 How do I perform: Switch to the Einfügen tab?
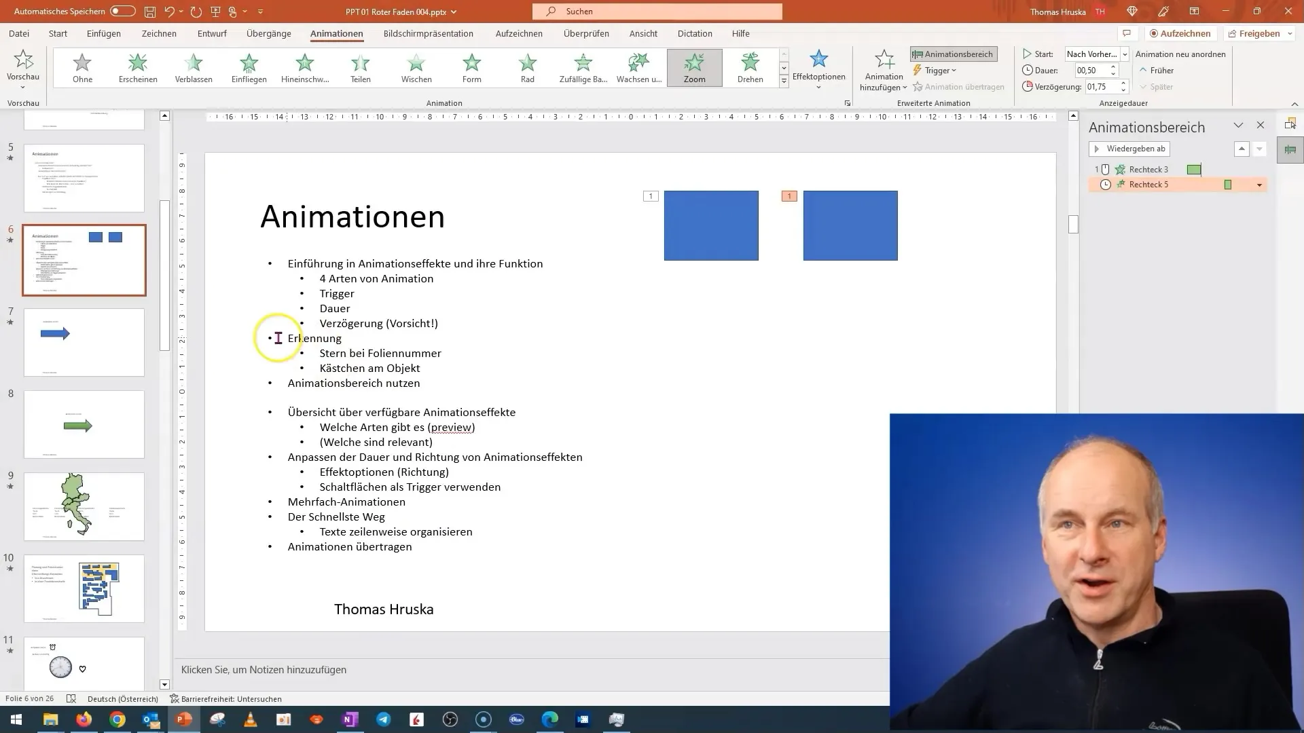[104, 33]
